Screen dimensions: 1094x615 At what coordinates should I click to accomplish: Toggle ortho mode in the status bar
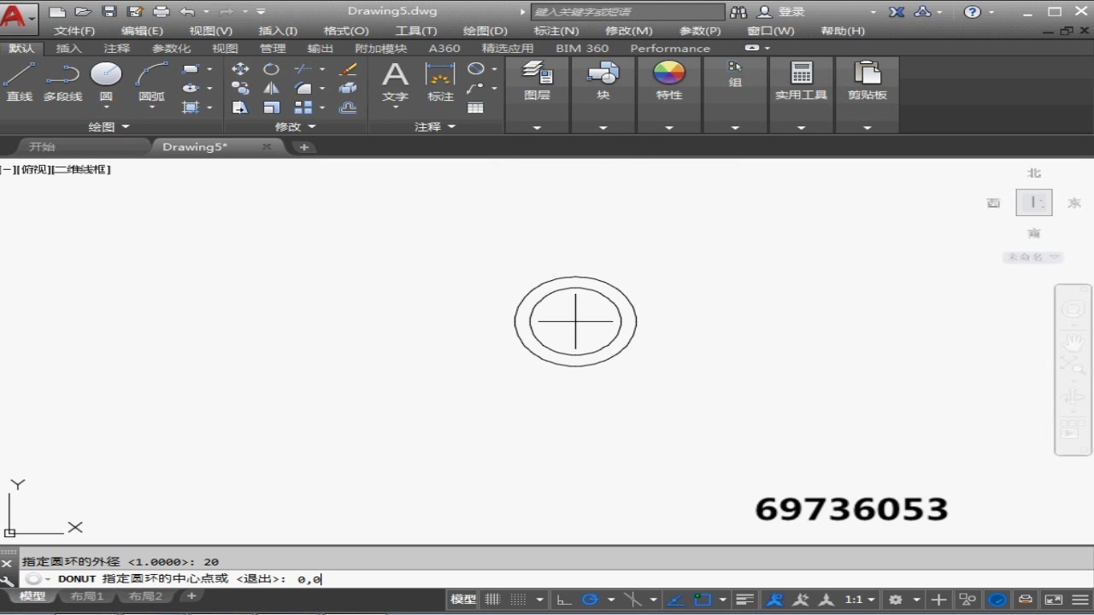pos(563,599)
